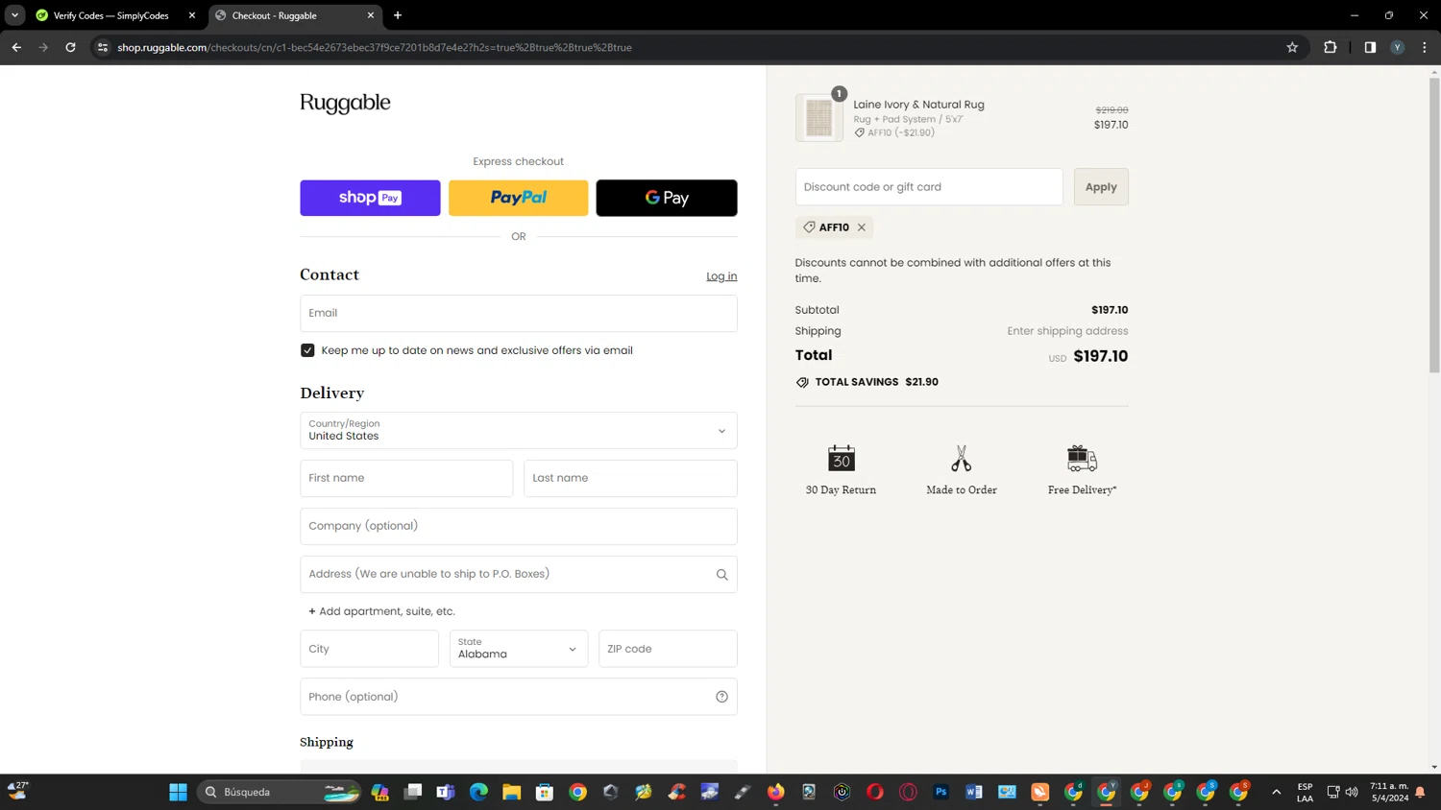
Task: Click the address search magnifier icon
Action: (721, 575)
